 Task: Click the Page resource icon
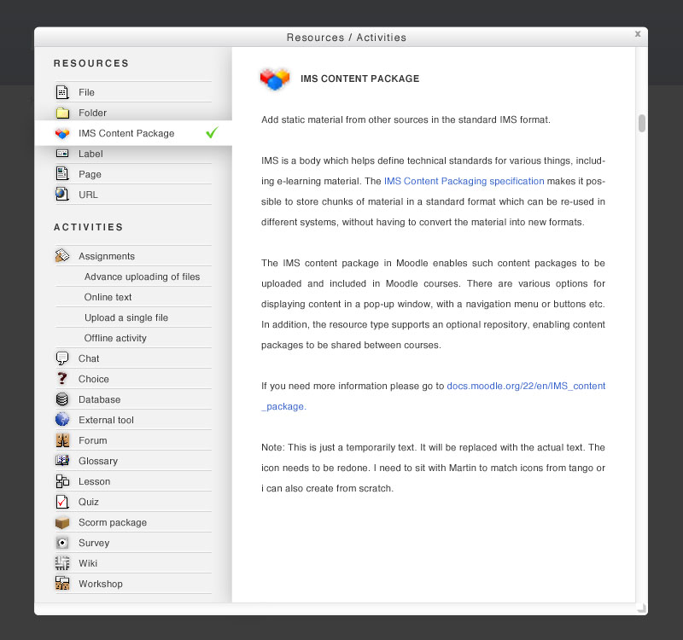pyautogui.click(x=62, y=174)
